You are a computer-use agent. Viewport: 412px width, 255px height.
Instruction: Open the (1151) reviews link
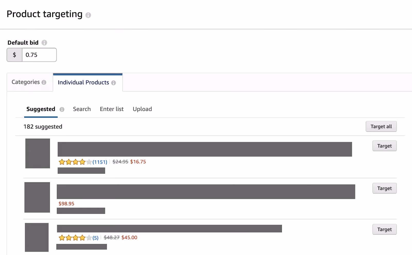pyautogui.click(x=100, y=162)
